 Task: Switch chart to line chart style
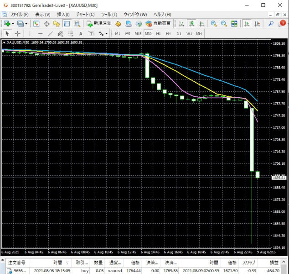click(x=202, y=24)
